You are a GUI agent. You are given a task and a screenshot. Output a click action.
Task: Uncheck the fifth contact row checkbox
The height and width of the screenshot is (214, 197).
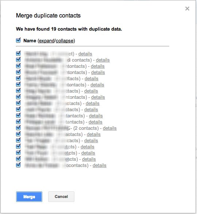click(18, 78)
